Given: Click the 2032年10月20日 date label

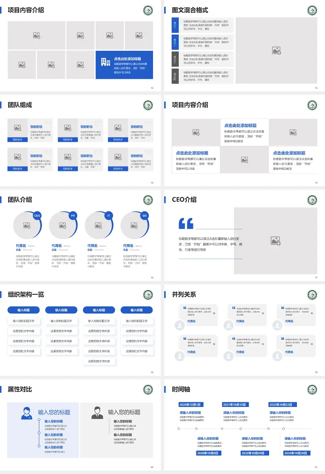Looking at the screenshot, I should click(x=253, y=453).
